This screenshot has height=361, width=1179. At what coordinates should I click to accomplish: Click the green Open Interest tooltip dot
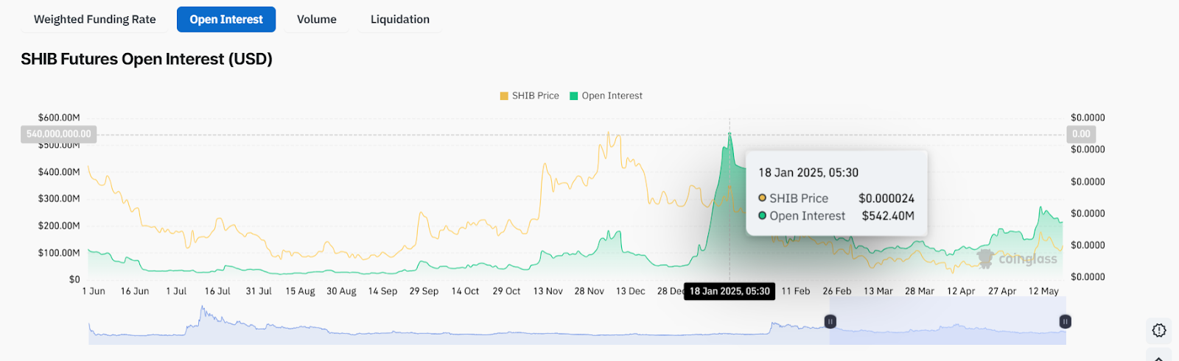click(x=762, y=215)
